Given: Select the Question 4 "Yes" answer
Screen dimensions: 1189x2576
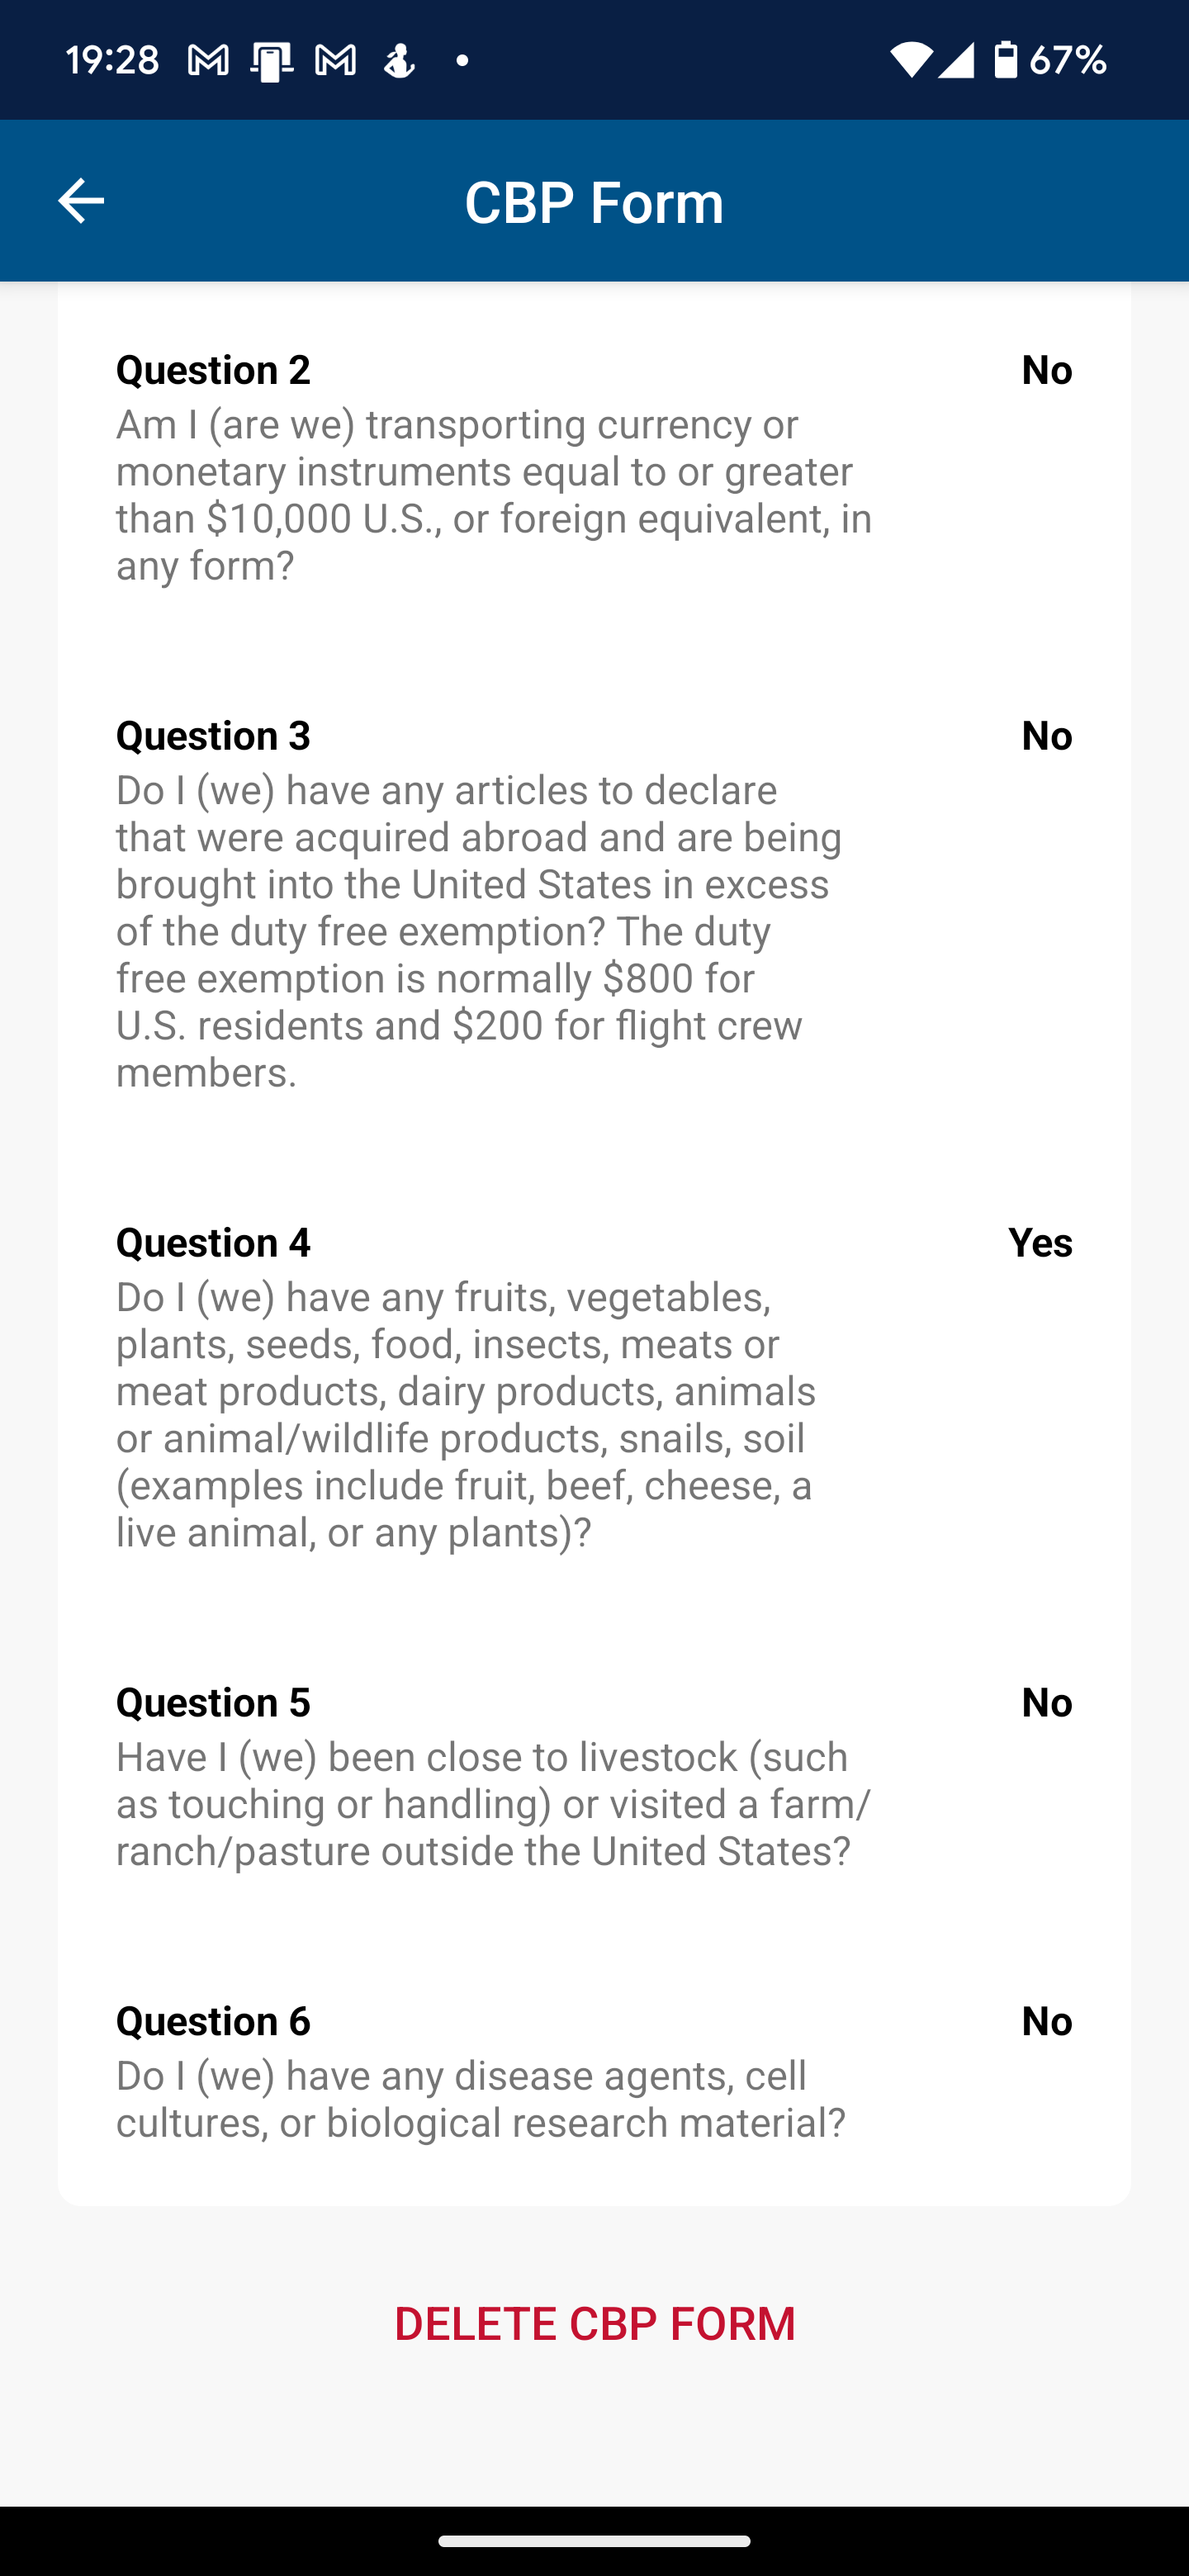Looking at the screenshot, I should (1039, 1243).
